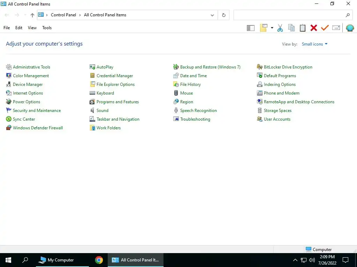Open the volume speaker tray icon
Screen dimensions: 357x267
tap(312, 260)
